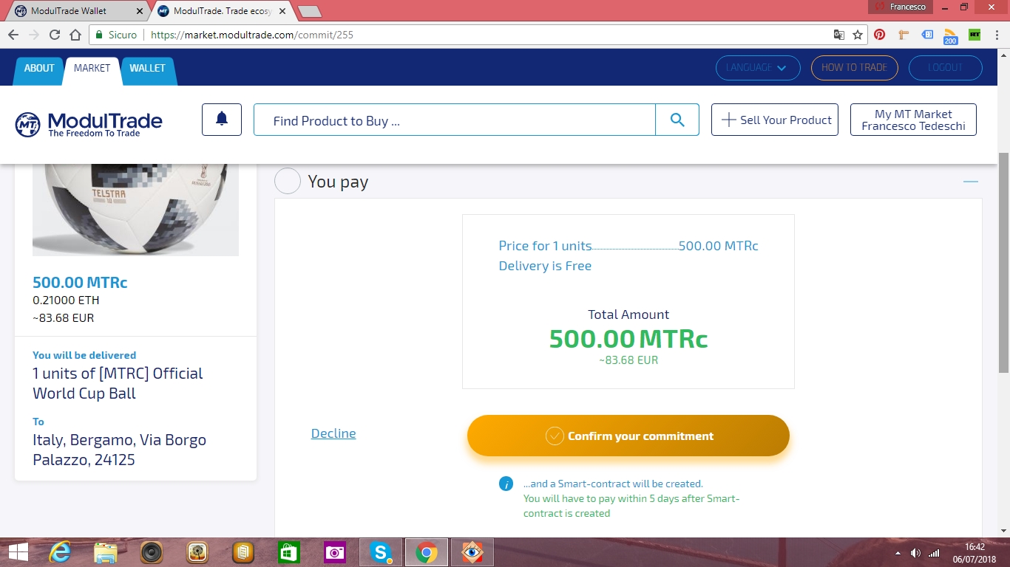Click Sell Your Product button
This screenshot has width=1010, height=567.
click(x=775, y=120)
